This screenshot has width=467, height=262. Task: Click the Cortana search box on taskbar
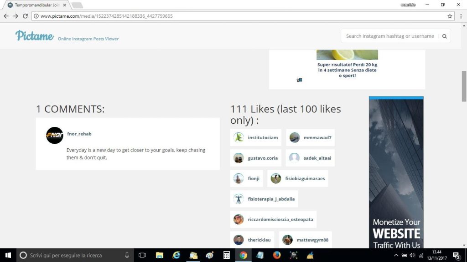[x=74, y=255]
